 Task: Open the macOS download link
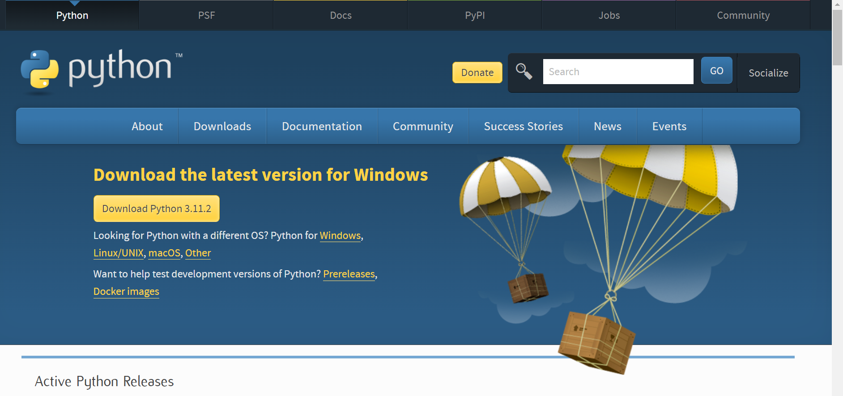point(164,253)
